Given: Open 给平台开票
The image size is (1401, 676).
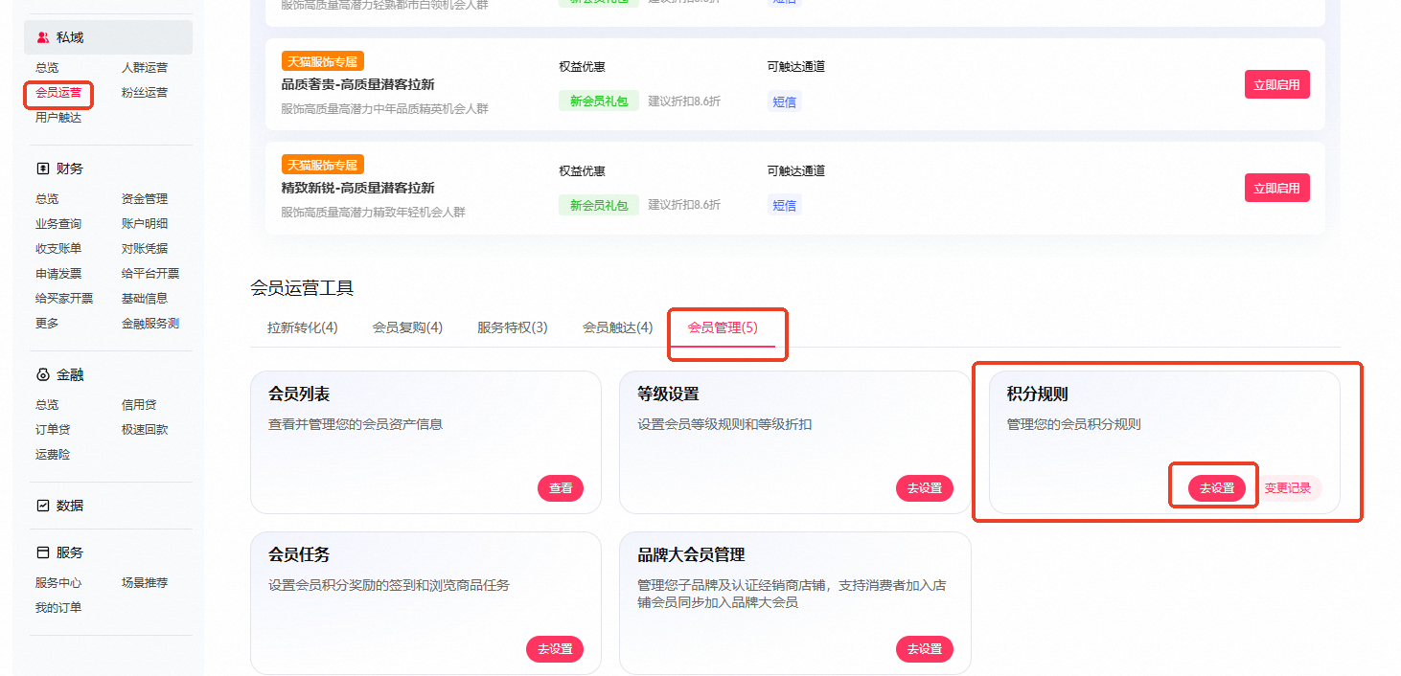Looking at the screenshot, I should tap(150, 274).
